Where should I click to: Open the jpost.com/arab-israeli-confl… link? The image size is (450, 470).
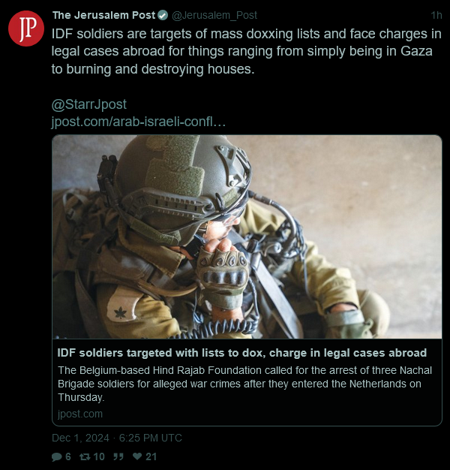pos(138,122)
